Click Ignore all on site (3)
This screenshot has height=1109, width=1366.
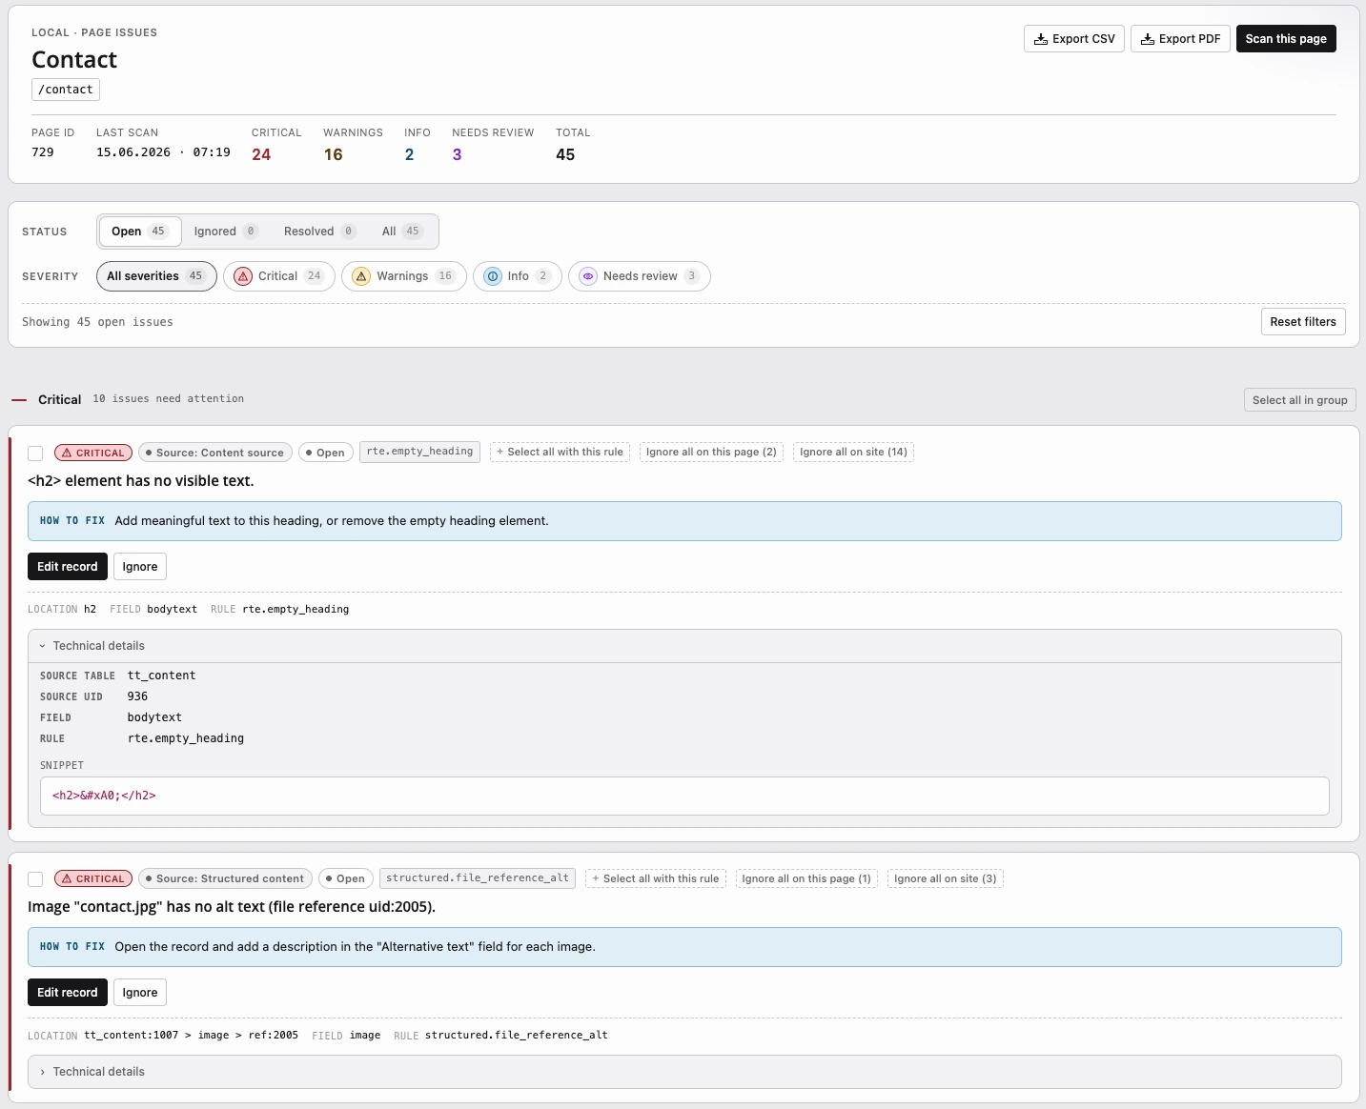point(946,878)
